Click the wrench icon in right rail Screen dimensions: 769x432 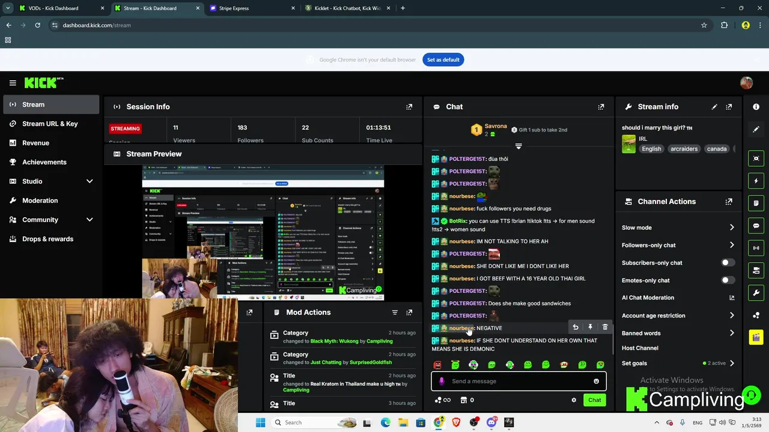(x=756, y=293)
